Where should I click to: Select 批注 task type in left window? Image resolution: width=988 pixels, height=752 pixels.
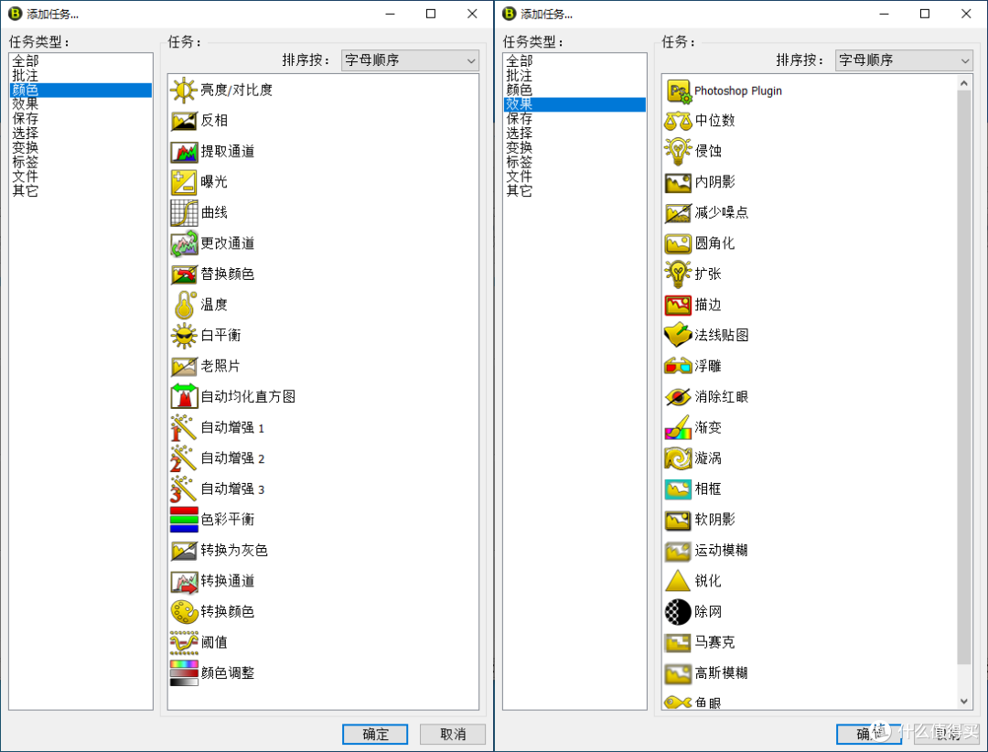(x=81, y=76)
